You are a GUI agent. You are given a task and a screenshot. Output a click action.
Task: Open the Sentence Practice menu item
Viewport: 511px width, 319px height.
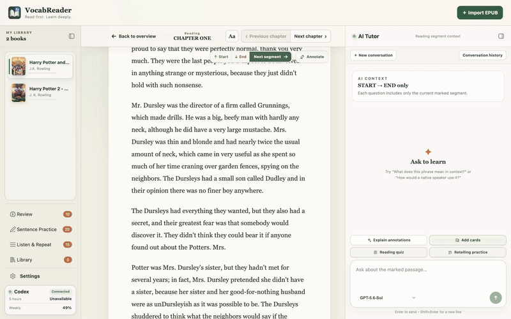click(40, 230)
